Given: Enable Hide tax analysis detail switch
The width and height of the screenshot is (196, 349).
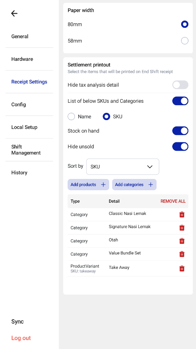Looking at the screenshot, I should (180, 85).
